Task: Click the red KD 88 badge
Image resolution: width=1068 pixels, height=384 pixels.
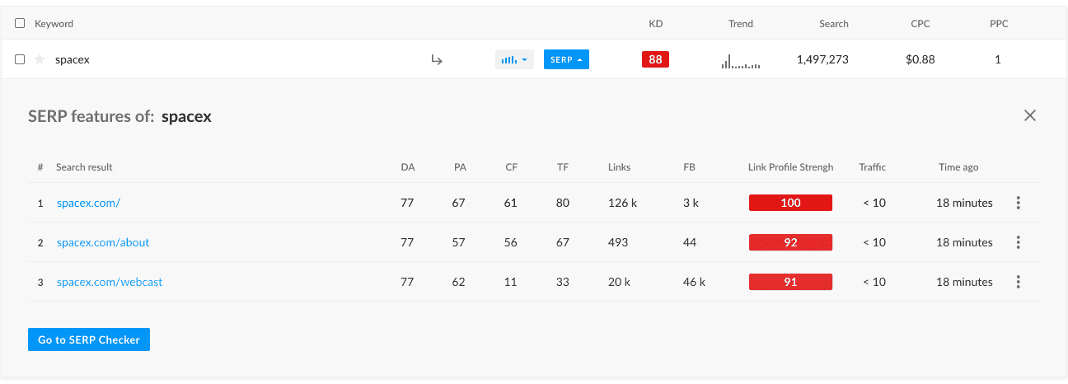Action: [655, 59]
